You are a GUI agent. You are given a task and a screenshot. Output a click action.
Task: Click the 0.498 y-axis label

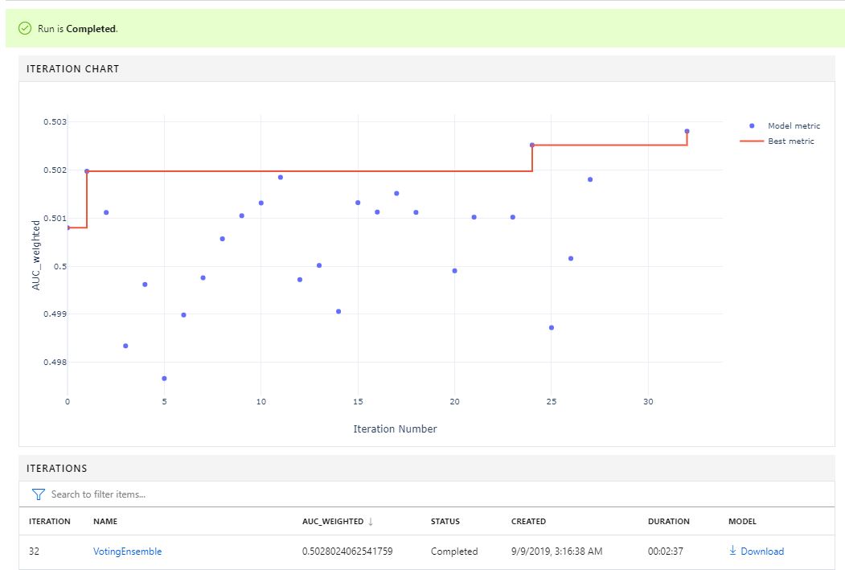55,362
